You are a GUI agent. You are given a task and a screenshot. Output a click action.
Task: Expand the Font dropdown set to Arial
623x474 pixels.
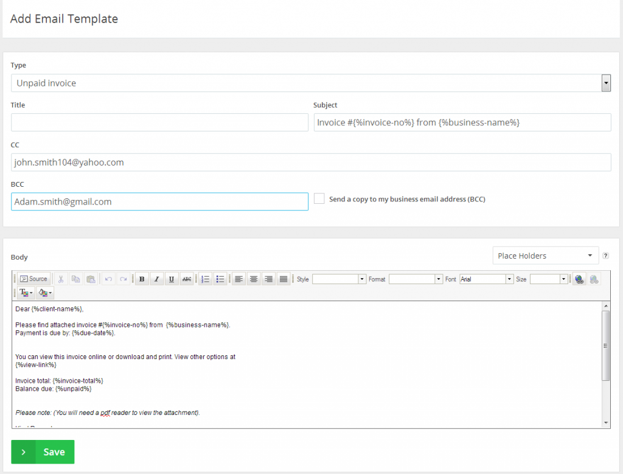pyautogui.click(x=509, y=279)
